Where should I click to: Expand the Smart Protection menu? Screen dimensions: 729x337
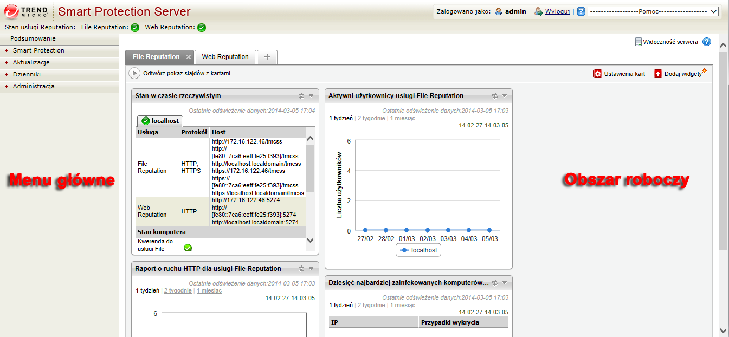click(38, 50)
